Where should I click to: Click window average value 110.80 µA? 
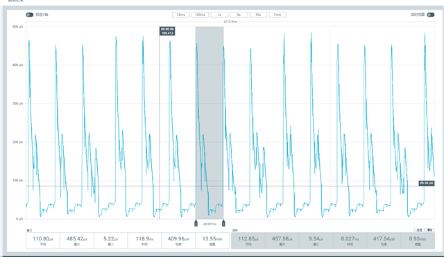point(43,239)
